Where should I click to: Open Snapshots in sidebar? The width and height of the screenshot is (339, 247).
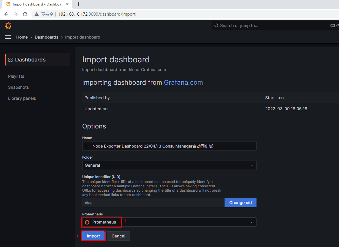18,87
